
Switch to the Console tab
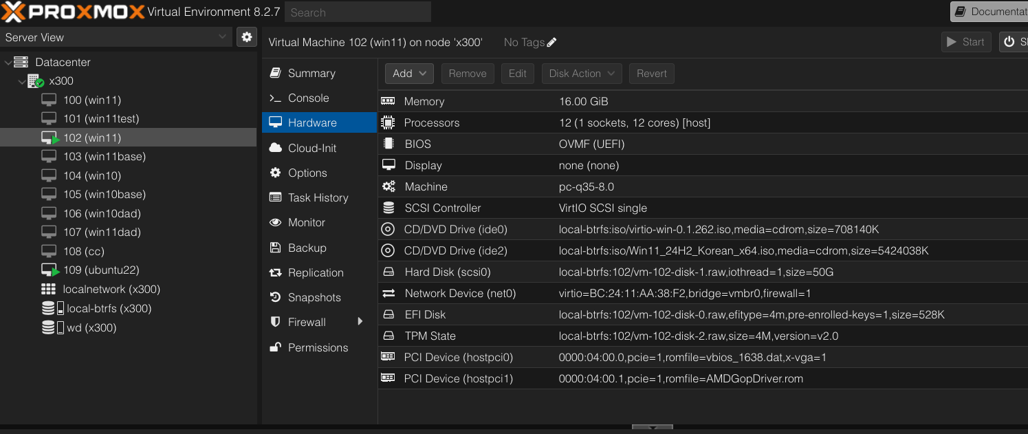308,98
